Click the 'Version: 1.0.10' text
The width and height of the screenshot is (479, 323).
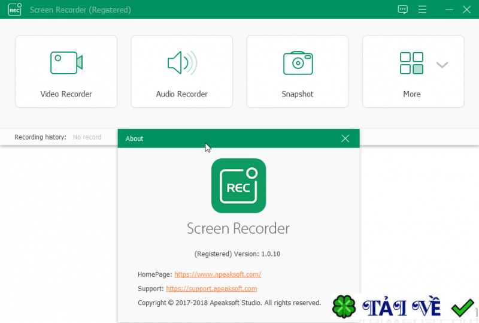pyautogui.click(x=257, y=254)
